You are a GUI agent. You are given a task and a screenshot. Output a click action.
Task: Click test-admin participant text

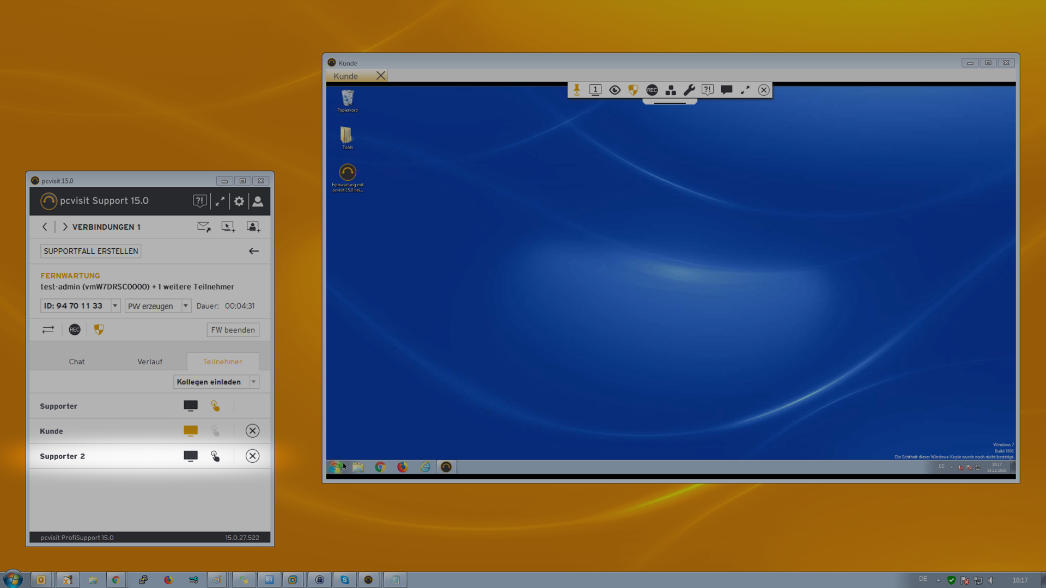(x=137, y=286)
